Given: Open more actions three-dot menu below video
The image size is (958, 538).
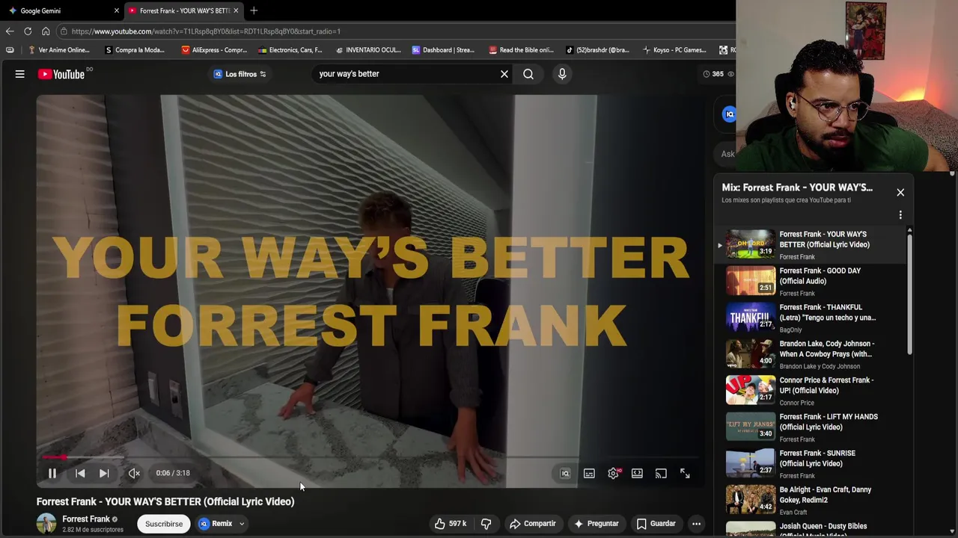Looking at the screenshot, I should [696, 524].
